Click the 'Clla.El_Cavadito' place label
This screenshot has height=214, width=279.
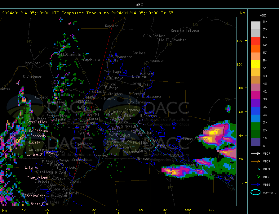click(x=171, y=40)
